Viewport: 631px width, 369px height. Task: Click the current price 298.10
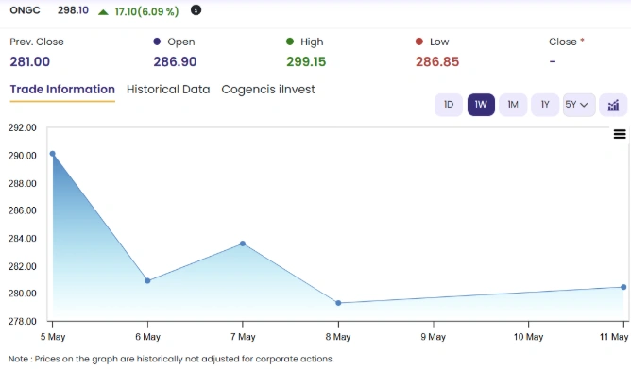pos(73,10)
